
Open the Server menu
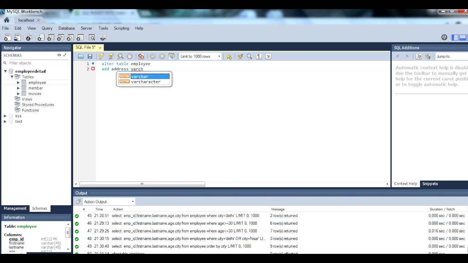(86, 28)
